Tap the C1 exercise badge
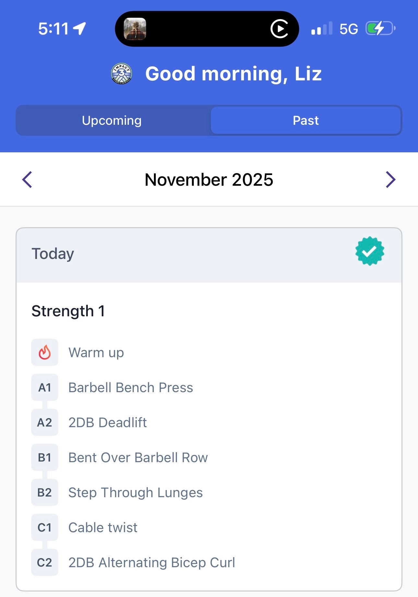The width and height of the screenshot is (418, 597). (x=45, y=527)
